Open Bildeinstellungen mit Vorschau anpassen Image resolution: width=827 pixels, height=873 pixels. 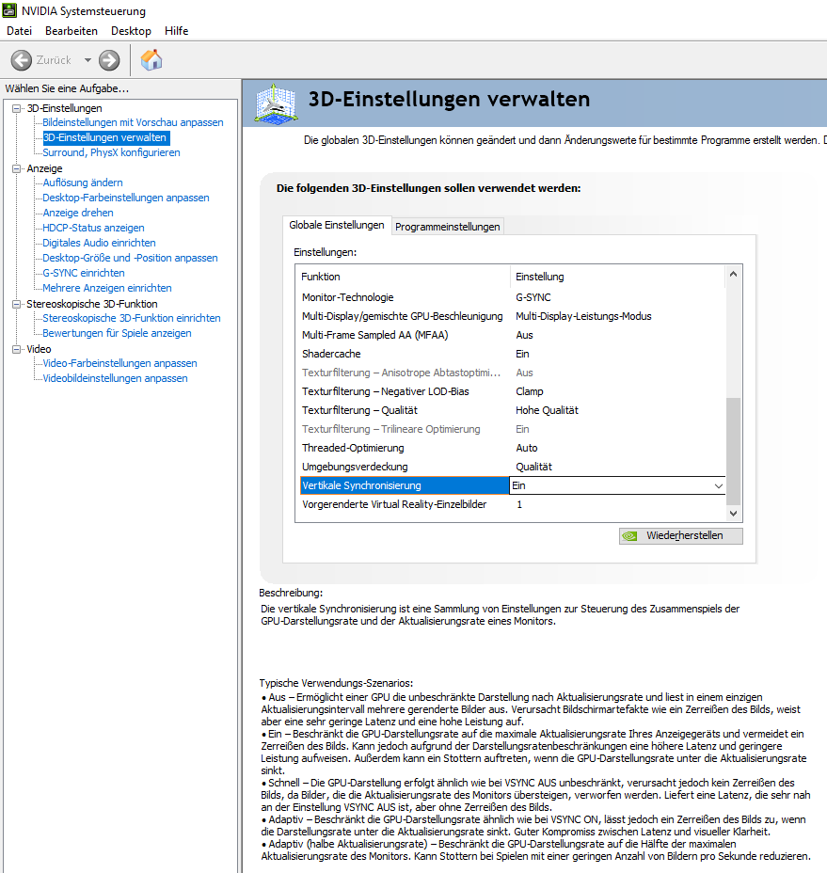[x=133, y=122]
